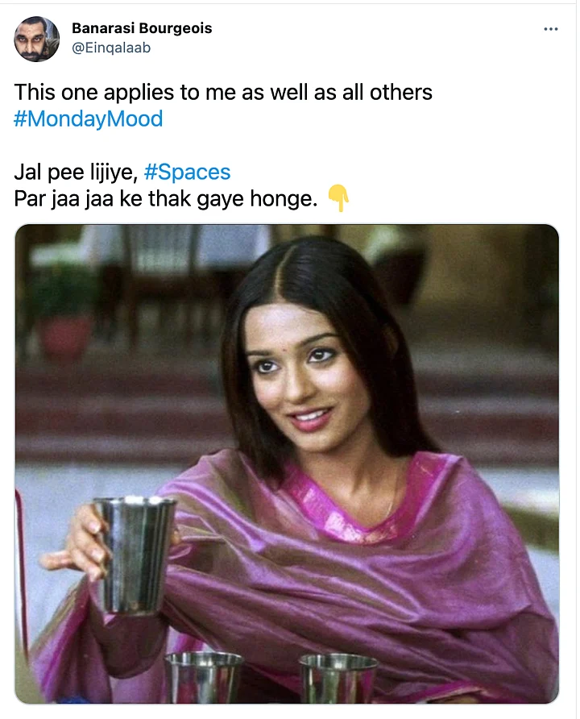
Task: Tap the yellow hand emoji in the tweet
Action: (339, 197)
